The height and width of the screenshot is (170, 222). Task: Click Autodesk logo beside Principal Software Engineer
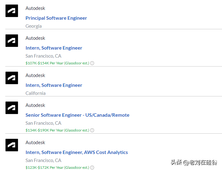[x=12, y=11]
